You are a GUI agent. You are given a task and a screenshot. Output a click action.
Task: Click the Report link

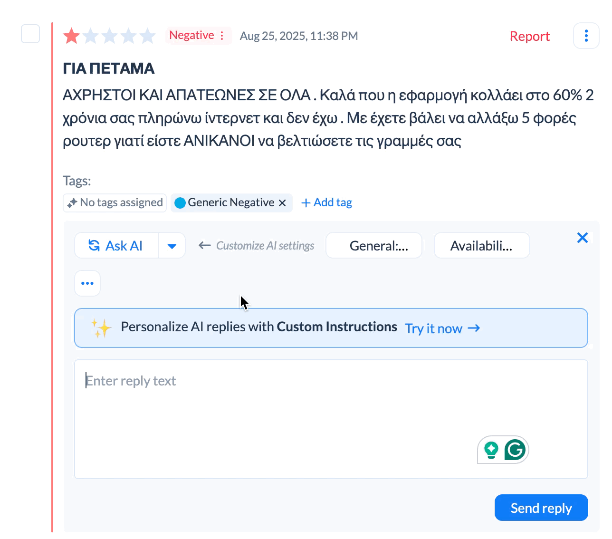(530, 36)
